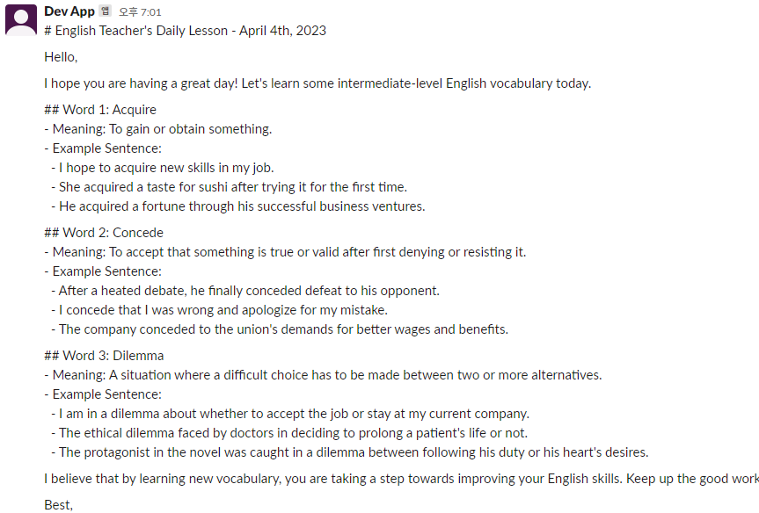
Task: Open the 오후 7:01 message timestamp
Action: [140, 12]
